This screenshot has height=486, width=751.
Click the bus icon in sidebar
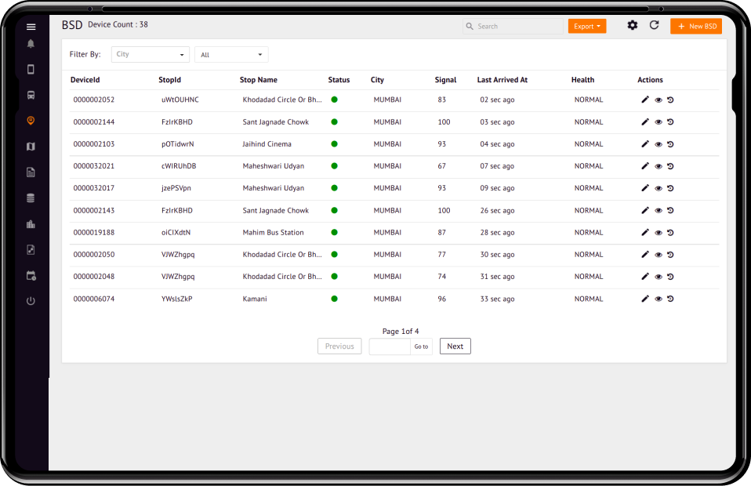point(31,95)
